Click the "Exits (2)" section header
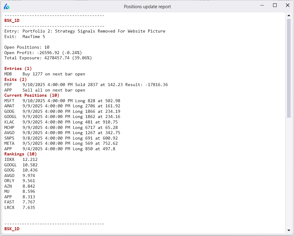294x236 pixels. point(15,79)
